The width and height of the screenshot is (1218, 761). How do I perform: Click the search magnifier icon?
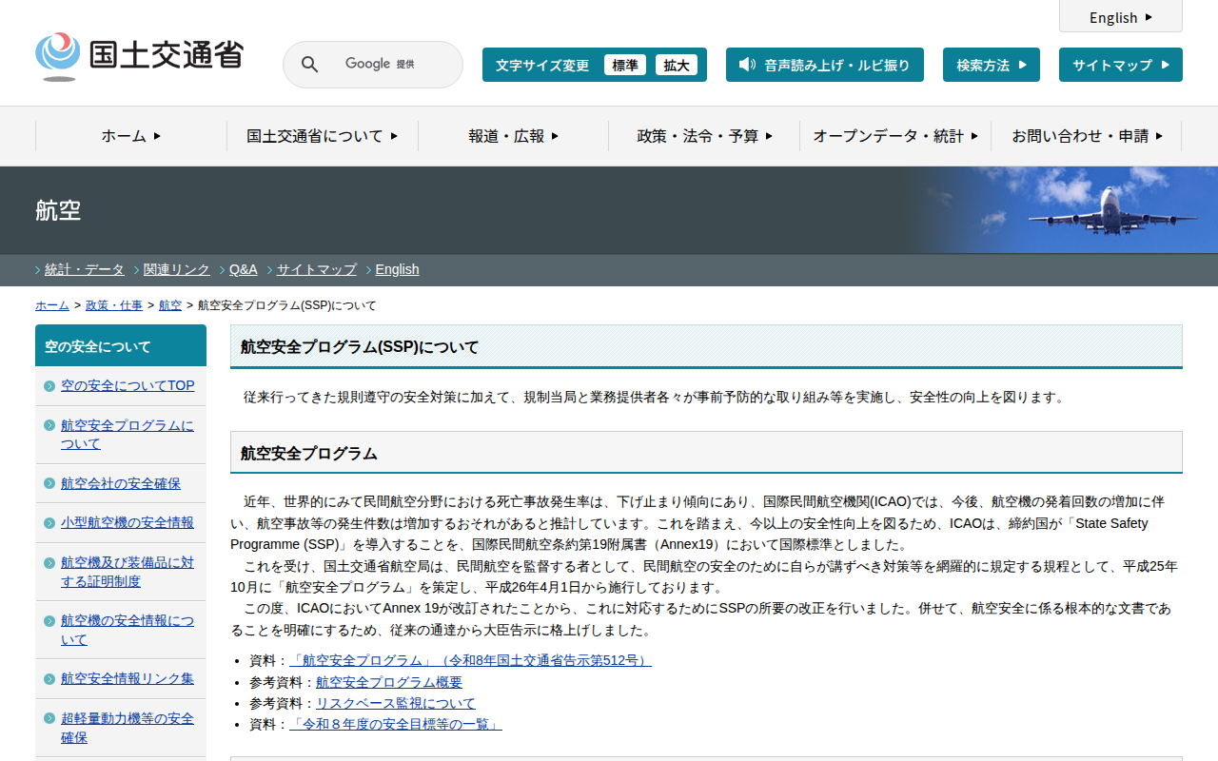tap(309, 65)
